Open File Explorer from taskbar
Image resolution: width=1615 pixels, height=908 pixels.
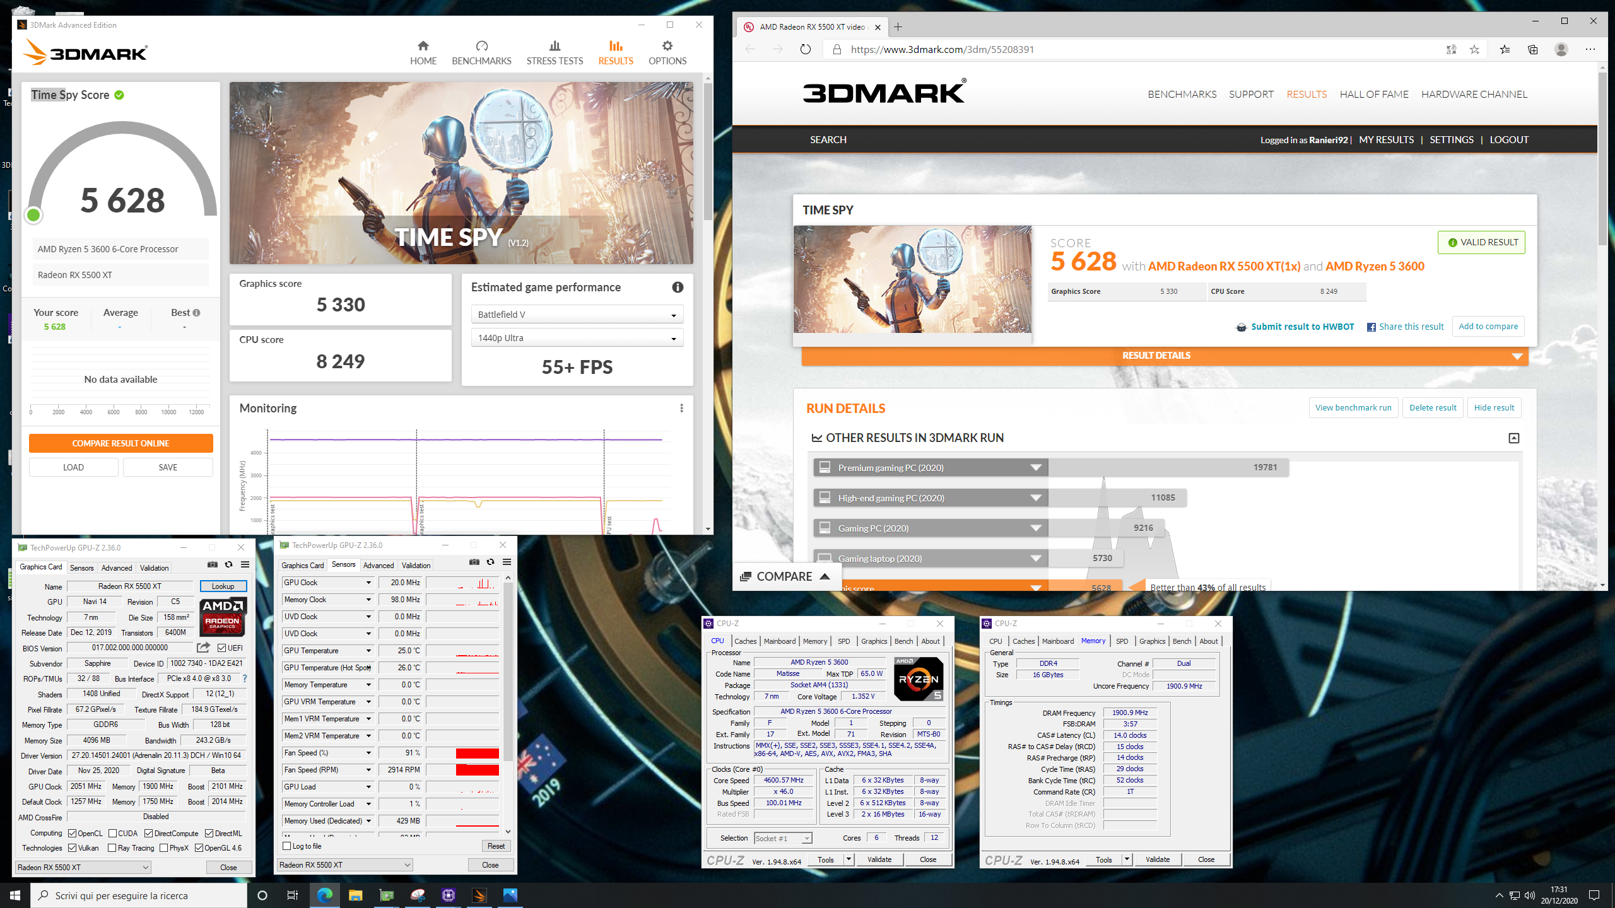click(355, 895)
